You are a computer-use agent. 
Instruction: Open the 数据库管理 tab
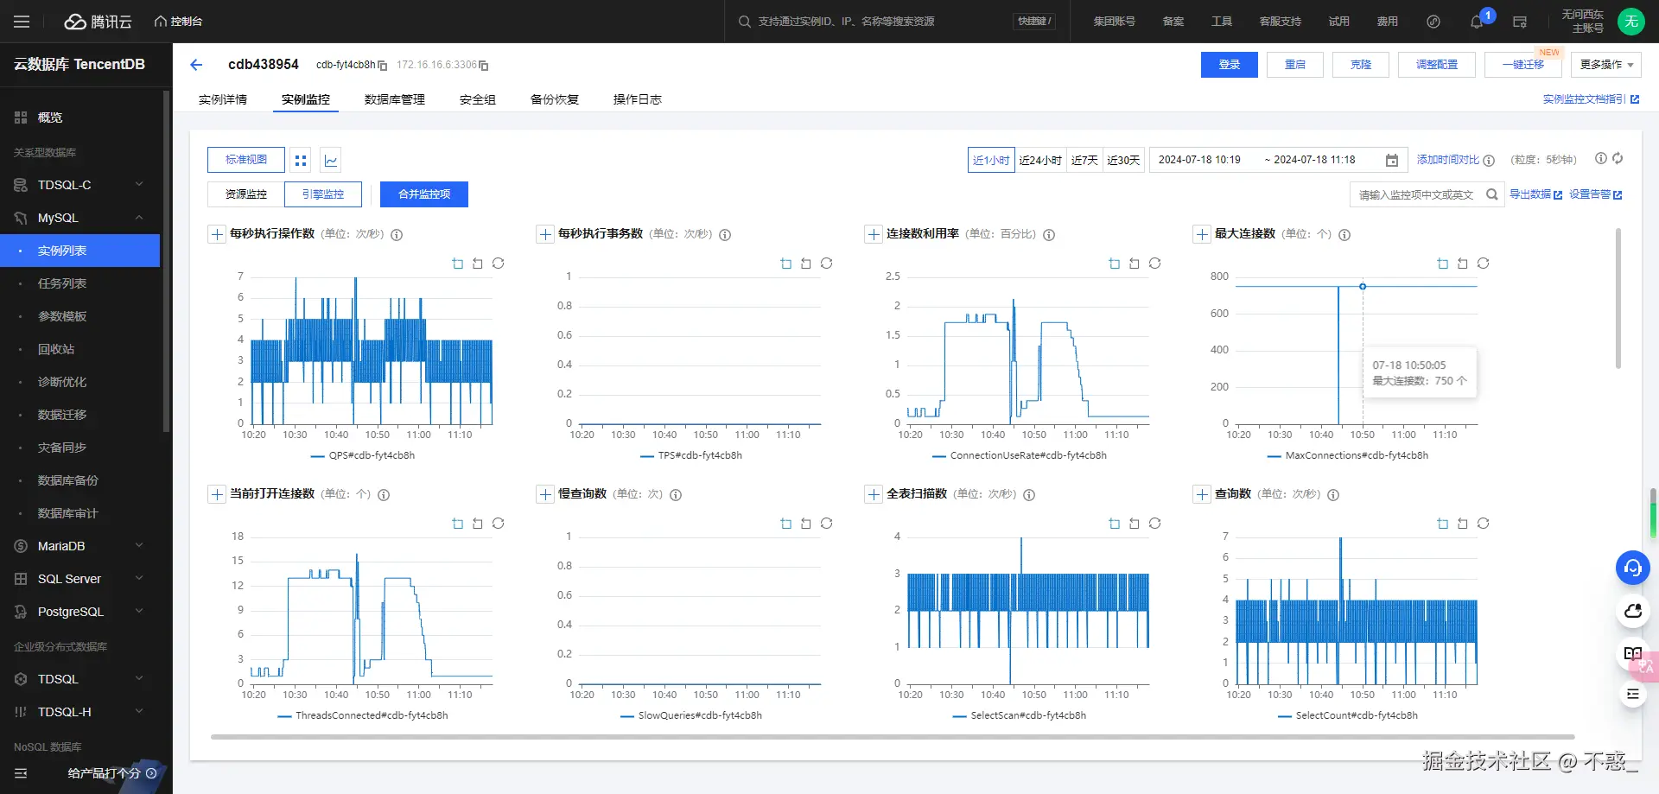click(x=395, y=99)
